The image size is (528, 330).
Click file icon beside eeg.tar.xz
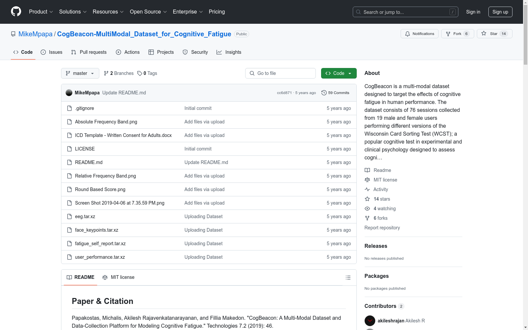click(69, 216)
